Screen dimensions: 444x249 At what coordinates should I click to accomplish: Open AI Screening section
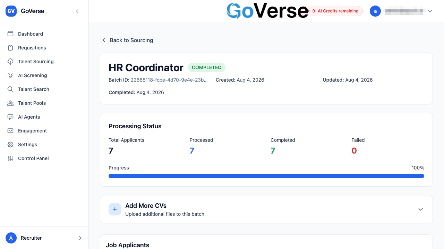point(44,75)
